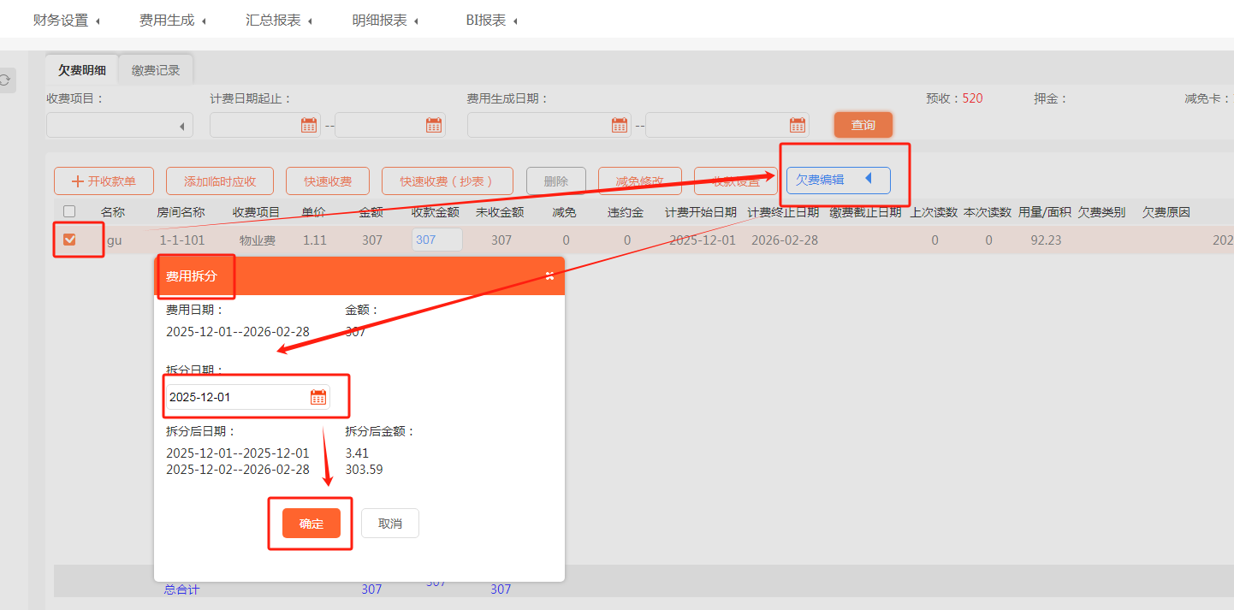The height and width of the screenshot is (610, 1234).
Task: Open the 汇总报表 menu
Action: [x=278, y=21]
